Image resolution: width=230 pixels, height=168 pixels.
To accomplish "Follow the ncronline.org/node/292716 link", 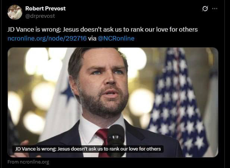I will click(x=47, y=38).
